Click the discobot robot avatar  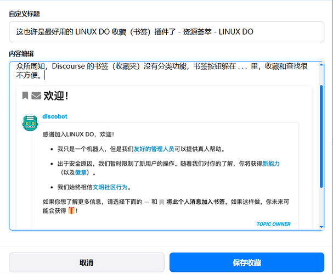click(30, 122)
